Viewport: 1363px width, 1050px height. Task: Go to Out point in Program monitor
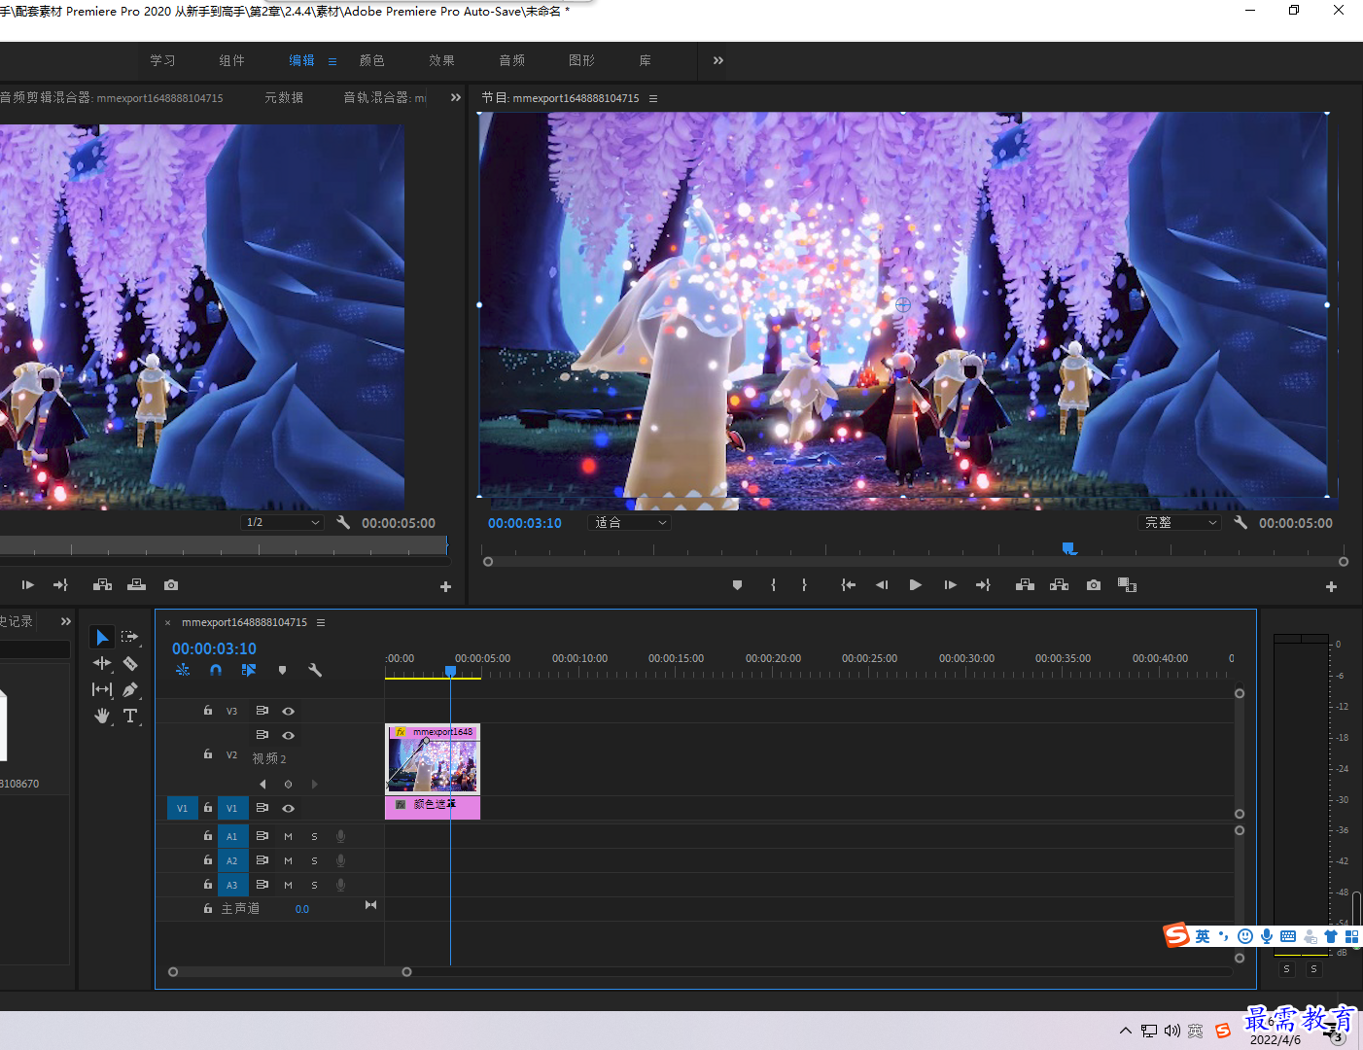point(983,585)
